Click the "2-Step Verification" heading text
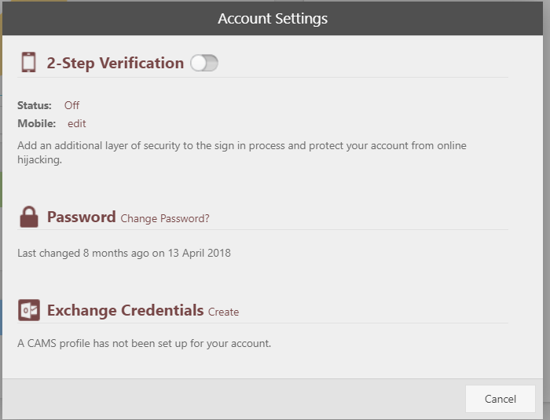550x420 pixels. [115, 64]
